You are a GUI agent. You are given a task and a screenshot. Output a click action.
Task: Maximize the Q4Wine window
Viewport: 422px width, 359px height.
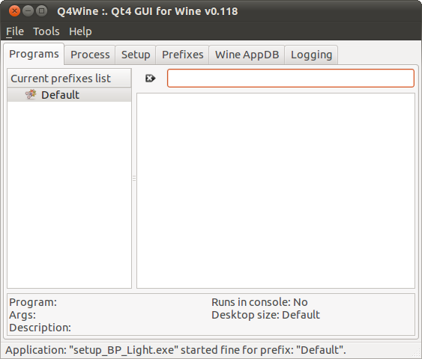coord(41,11)
